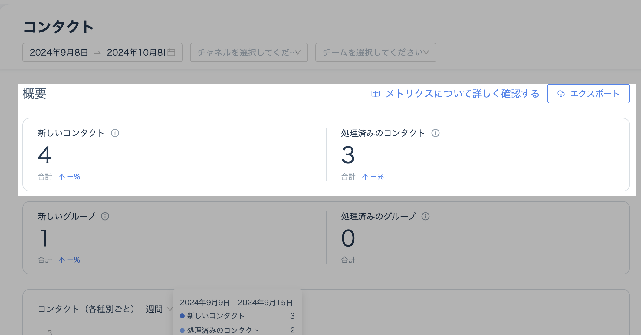The width and height of the screenshot is (641, 335).
Task: Click info icon beside 新しいグループ
Action: tap(105, 216)
